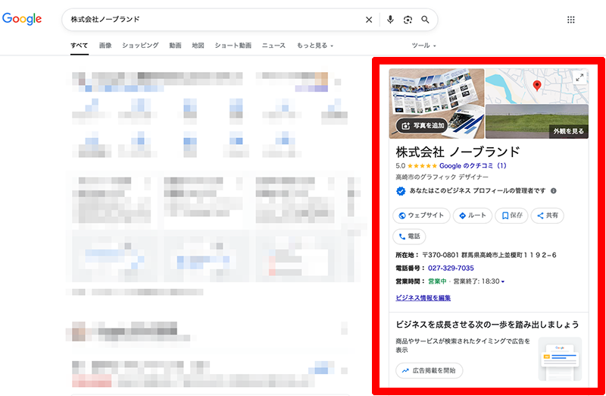
Task: Click the 営業中 open status text
Action: [437, 281]
